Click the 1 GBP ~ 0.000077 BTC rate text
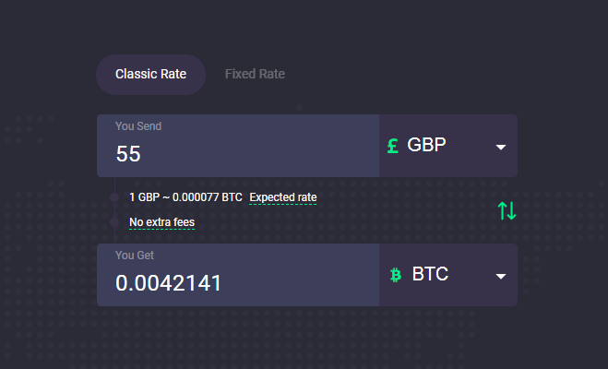The width and height of the screenshot is (608, 369). click(185, 197)
